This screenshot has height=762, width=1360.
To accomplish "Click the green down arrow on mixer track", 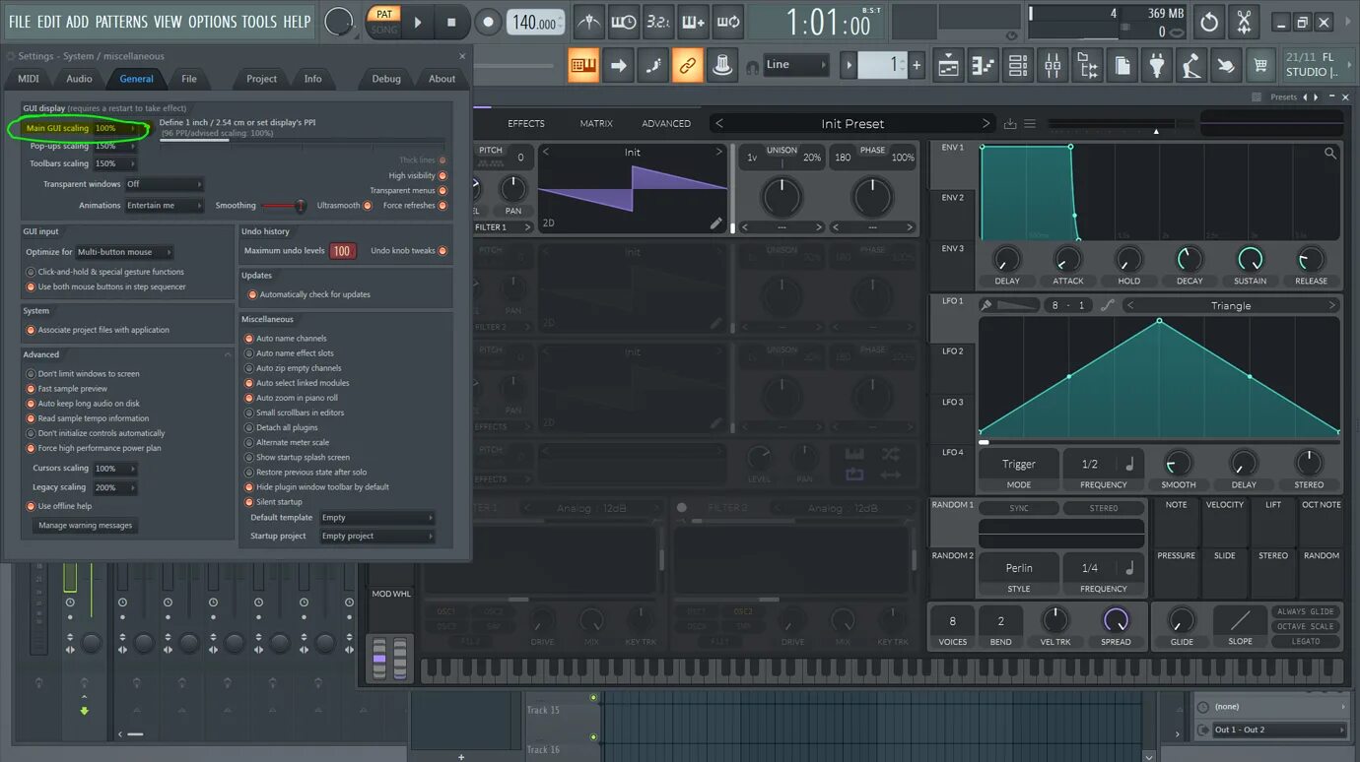I will click(84, 710).
